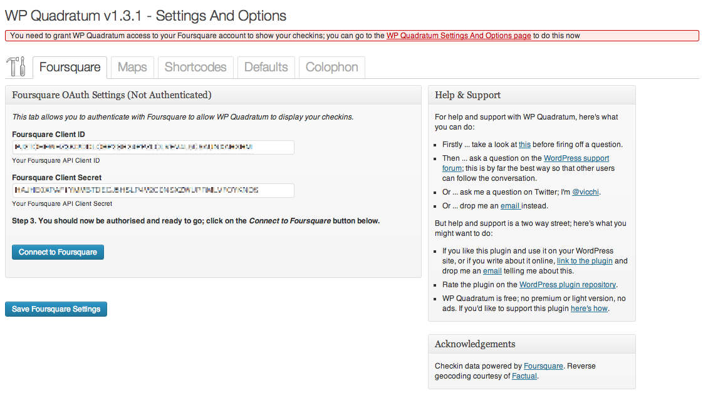The image size is (703, 398).
Task: Click the Help & Support panel header
Action: [532, 95]
